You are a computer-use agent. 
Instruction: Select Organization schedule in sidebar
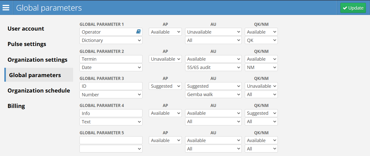pos(39,91)
